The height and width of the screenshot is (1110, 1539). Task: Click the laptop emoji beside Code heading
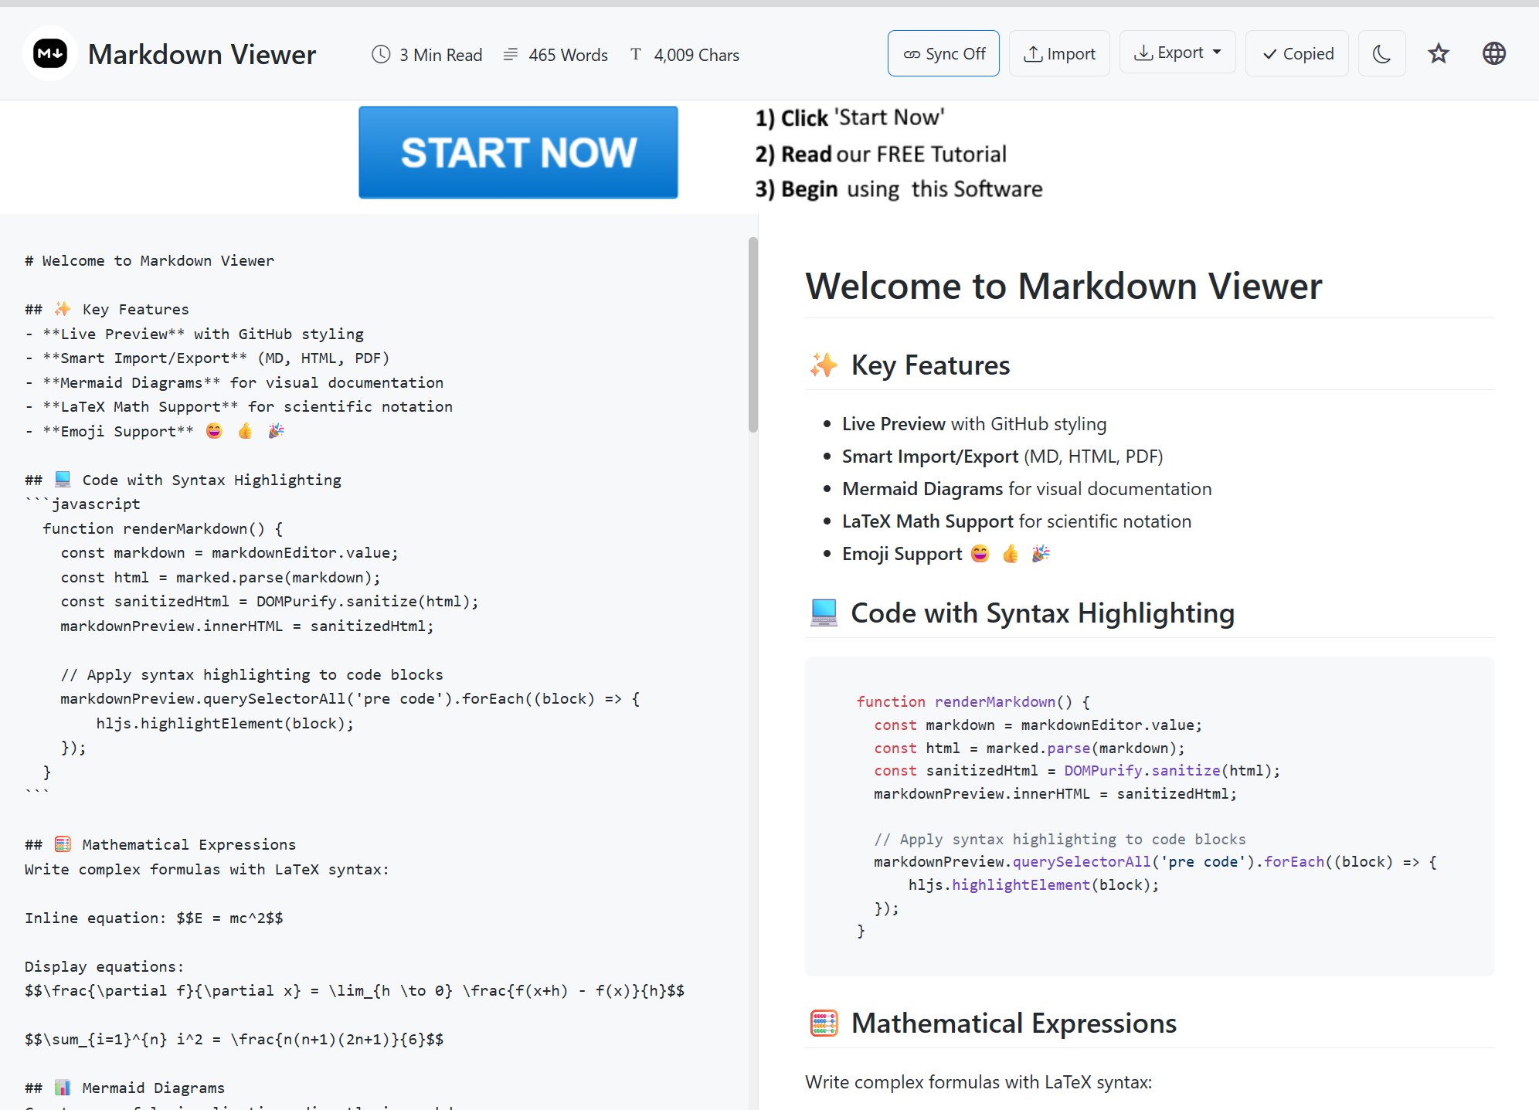click(x=824, y=613)
